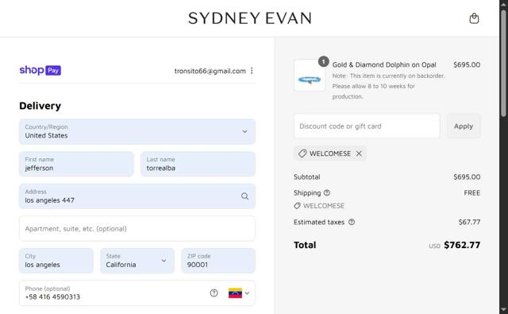Focus the Discount code or gift card field

coord(367,126)
